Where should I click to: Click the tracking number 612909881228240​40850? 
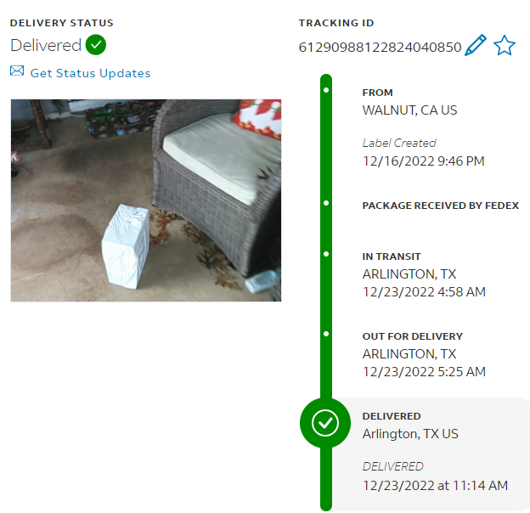click(x=380, y=48)
